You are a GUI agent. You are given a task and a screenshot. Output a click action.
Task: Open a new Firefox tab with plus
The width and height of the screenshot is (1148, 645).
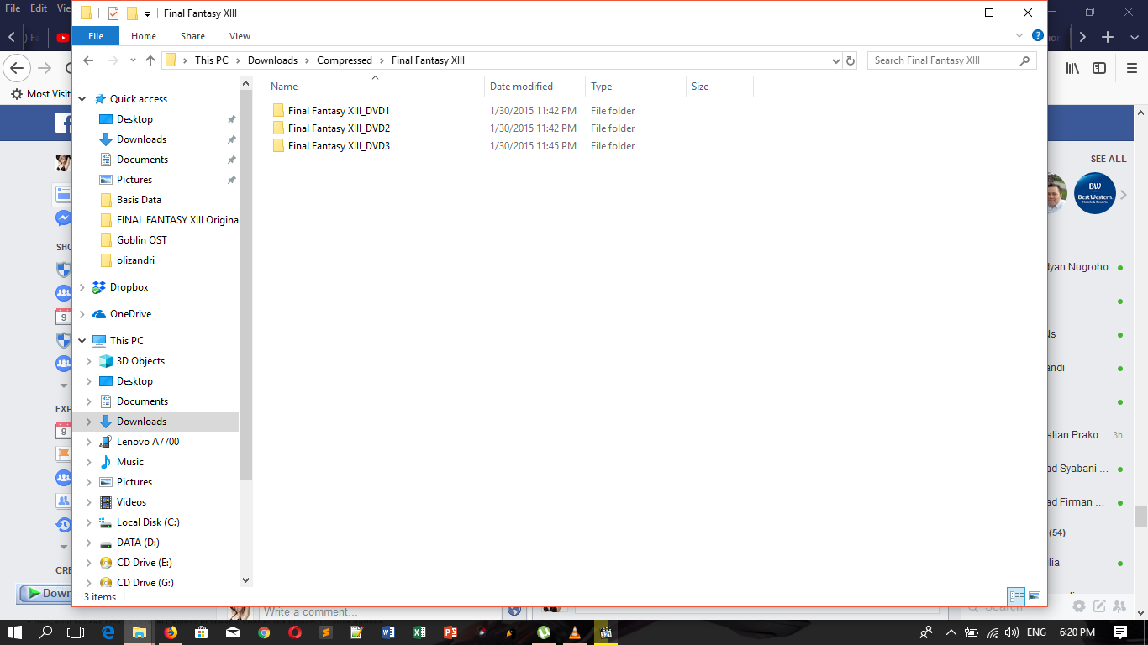pos(1108,37)
